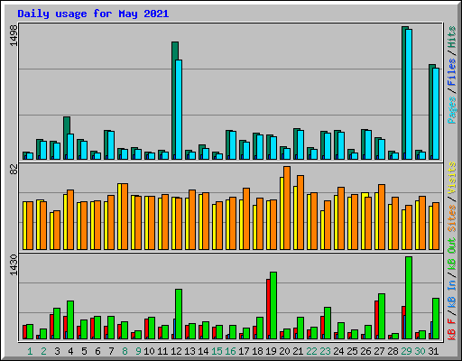The width and height of the screenshot is (462, 361).
Task: Click day 29 on the x-axis
Action: [406, 351]
